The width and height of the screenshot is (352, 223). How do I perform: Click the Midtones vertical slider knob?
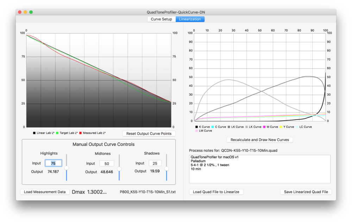(x=119, y=169)
